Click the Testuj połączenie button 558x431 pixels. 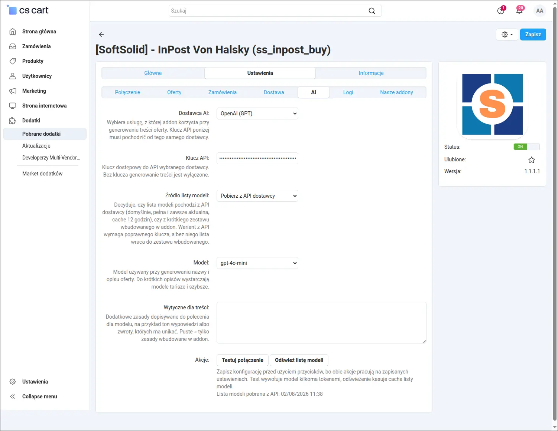(243, 360)
